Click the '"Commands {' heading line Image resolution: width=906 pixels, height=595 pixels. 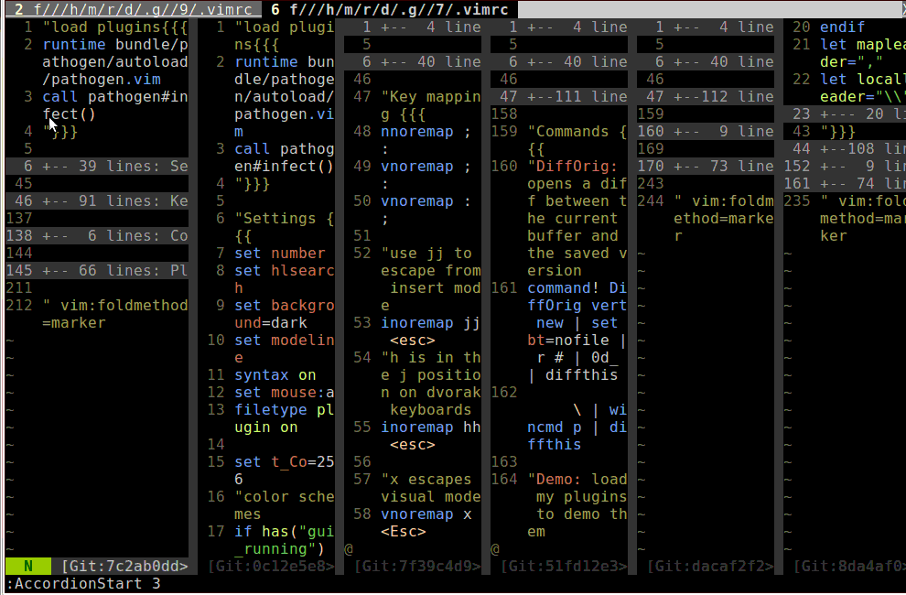[577, 131]
